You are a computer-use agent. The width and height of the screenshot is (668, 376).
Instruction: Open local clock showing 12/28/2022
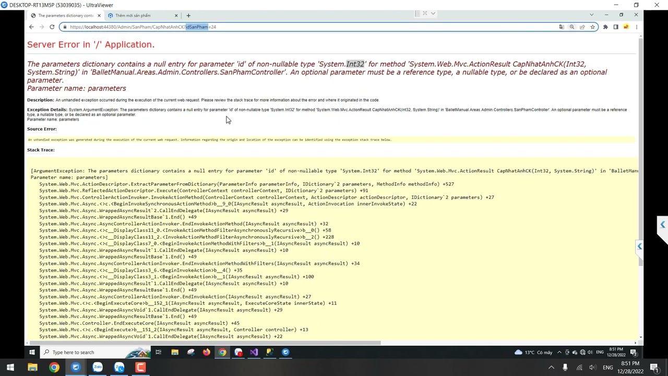pos(630,368)
